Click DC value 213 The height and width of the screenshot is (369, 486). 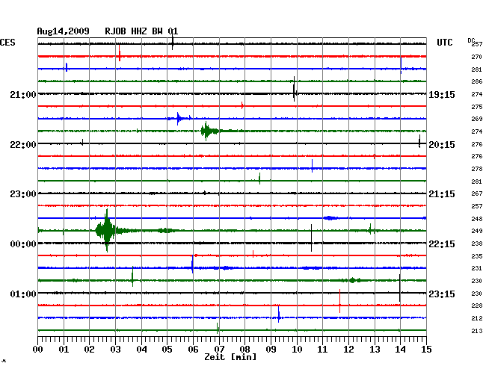pyautogui.click(x=477, y=331)
